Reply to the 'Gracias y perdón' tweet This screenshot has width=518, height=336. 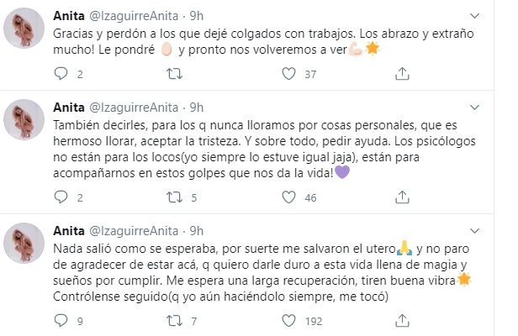coord(61,74)
